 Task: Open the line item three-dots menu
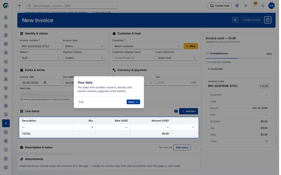click(x=193, y=127)
